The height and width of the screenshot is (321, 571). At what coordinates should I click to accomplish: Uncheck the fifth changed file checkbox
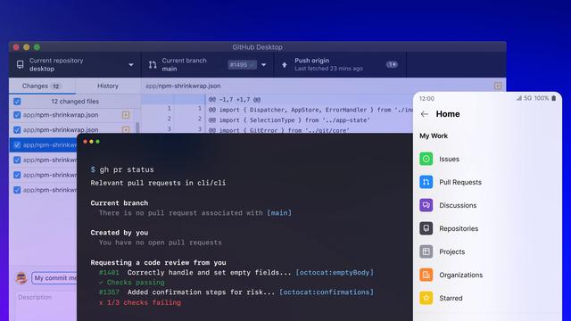[x=17, y=175]
